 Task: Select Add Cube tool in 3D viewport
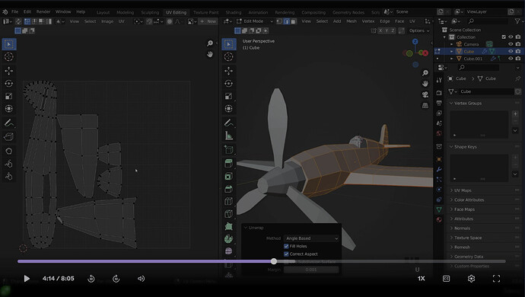tap(229, 149)
